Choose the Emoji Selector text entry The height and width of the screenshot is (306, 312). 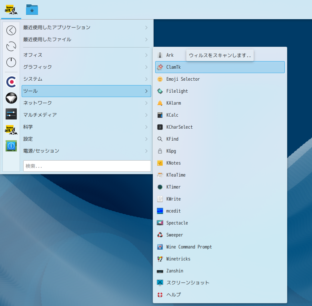point(183,79)
